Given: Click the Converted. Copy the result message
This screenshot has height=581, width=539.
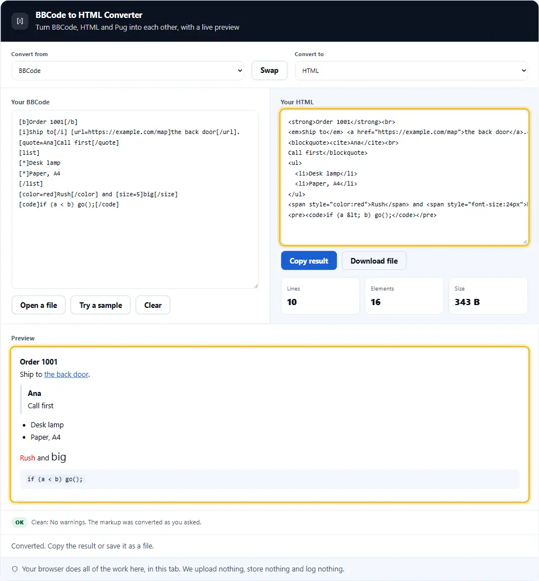Looking at the screenshot, I should 83,546.
